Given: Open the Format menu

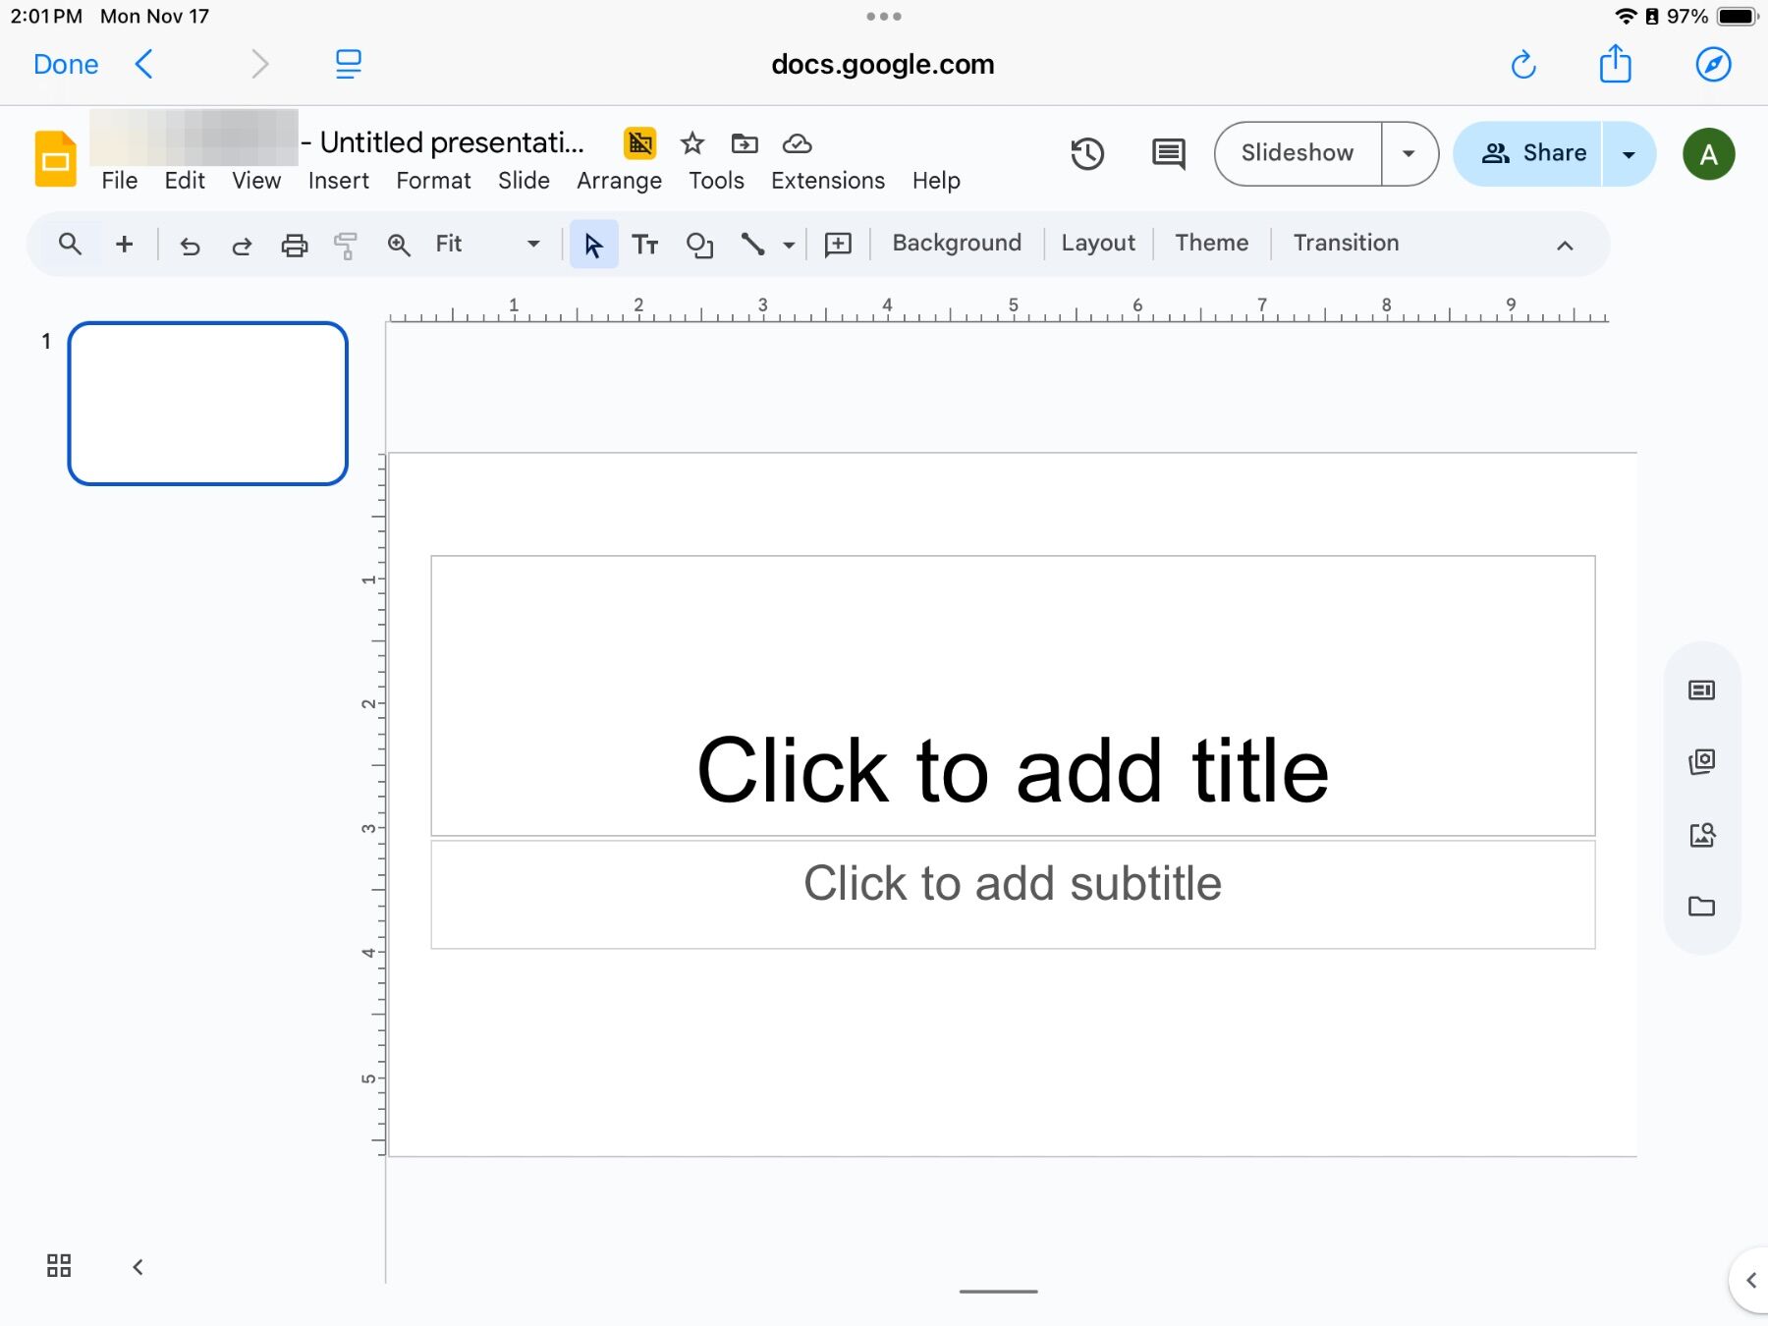Looking at the screenshot, I should (x=433, y=181).
